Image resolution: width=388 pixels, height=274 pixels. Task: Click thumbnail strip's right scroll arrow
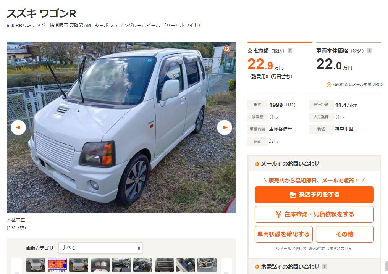pos(226,266)
